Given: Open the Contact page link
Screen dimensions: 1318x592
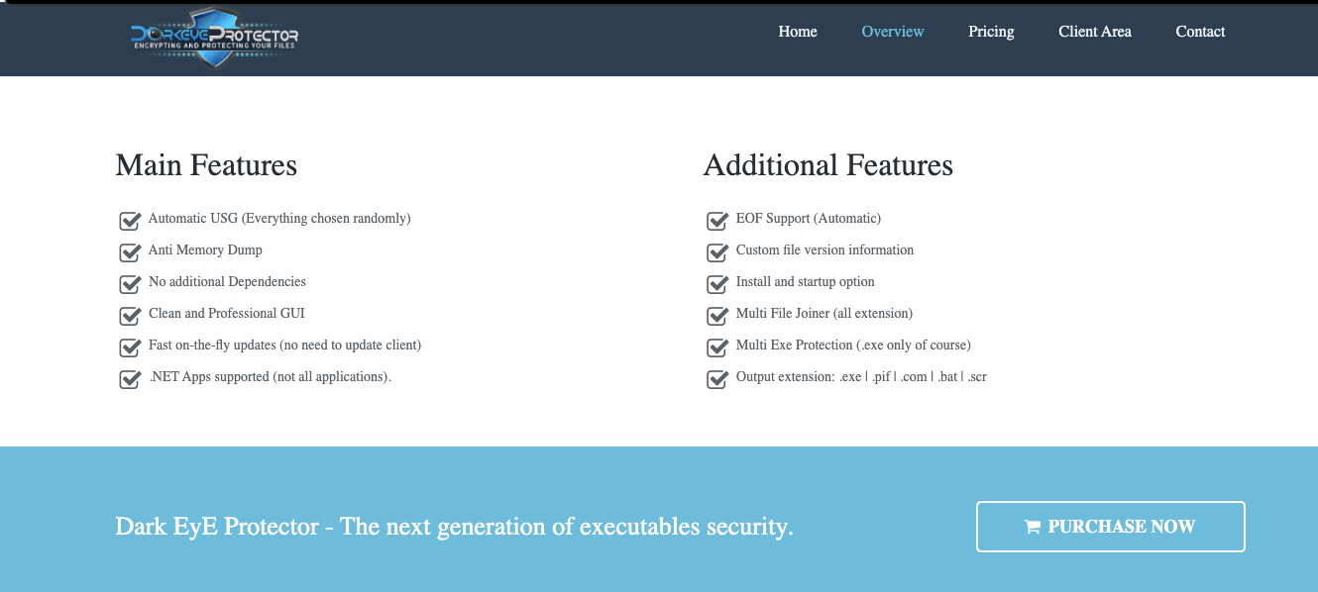Looking at the screenshot, I should coord(1200,32).
